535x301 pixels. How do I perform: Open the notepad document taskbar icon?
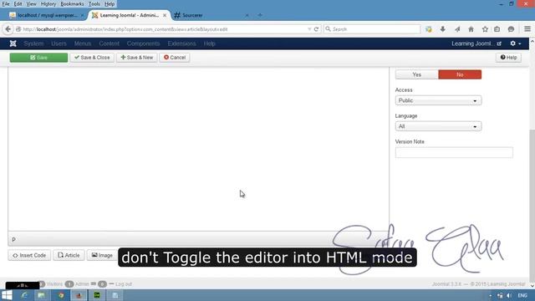point(115,295)
